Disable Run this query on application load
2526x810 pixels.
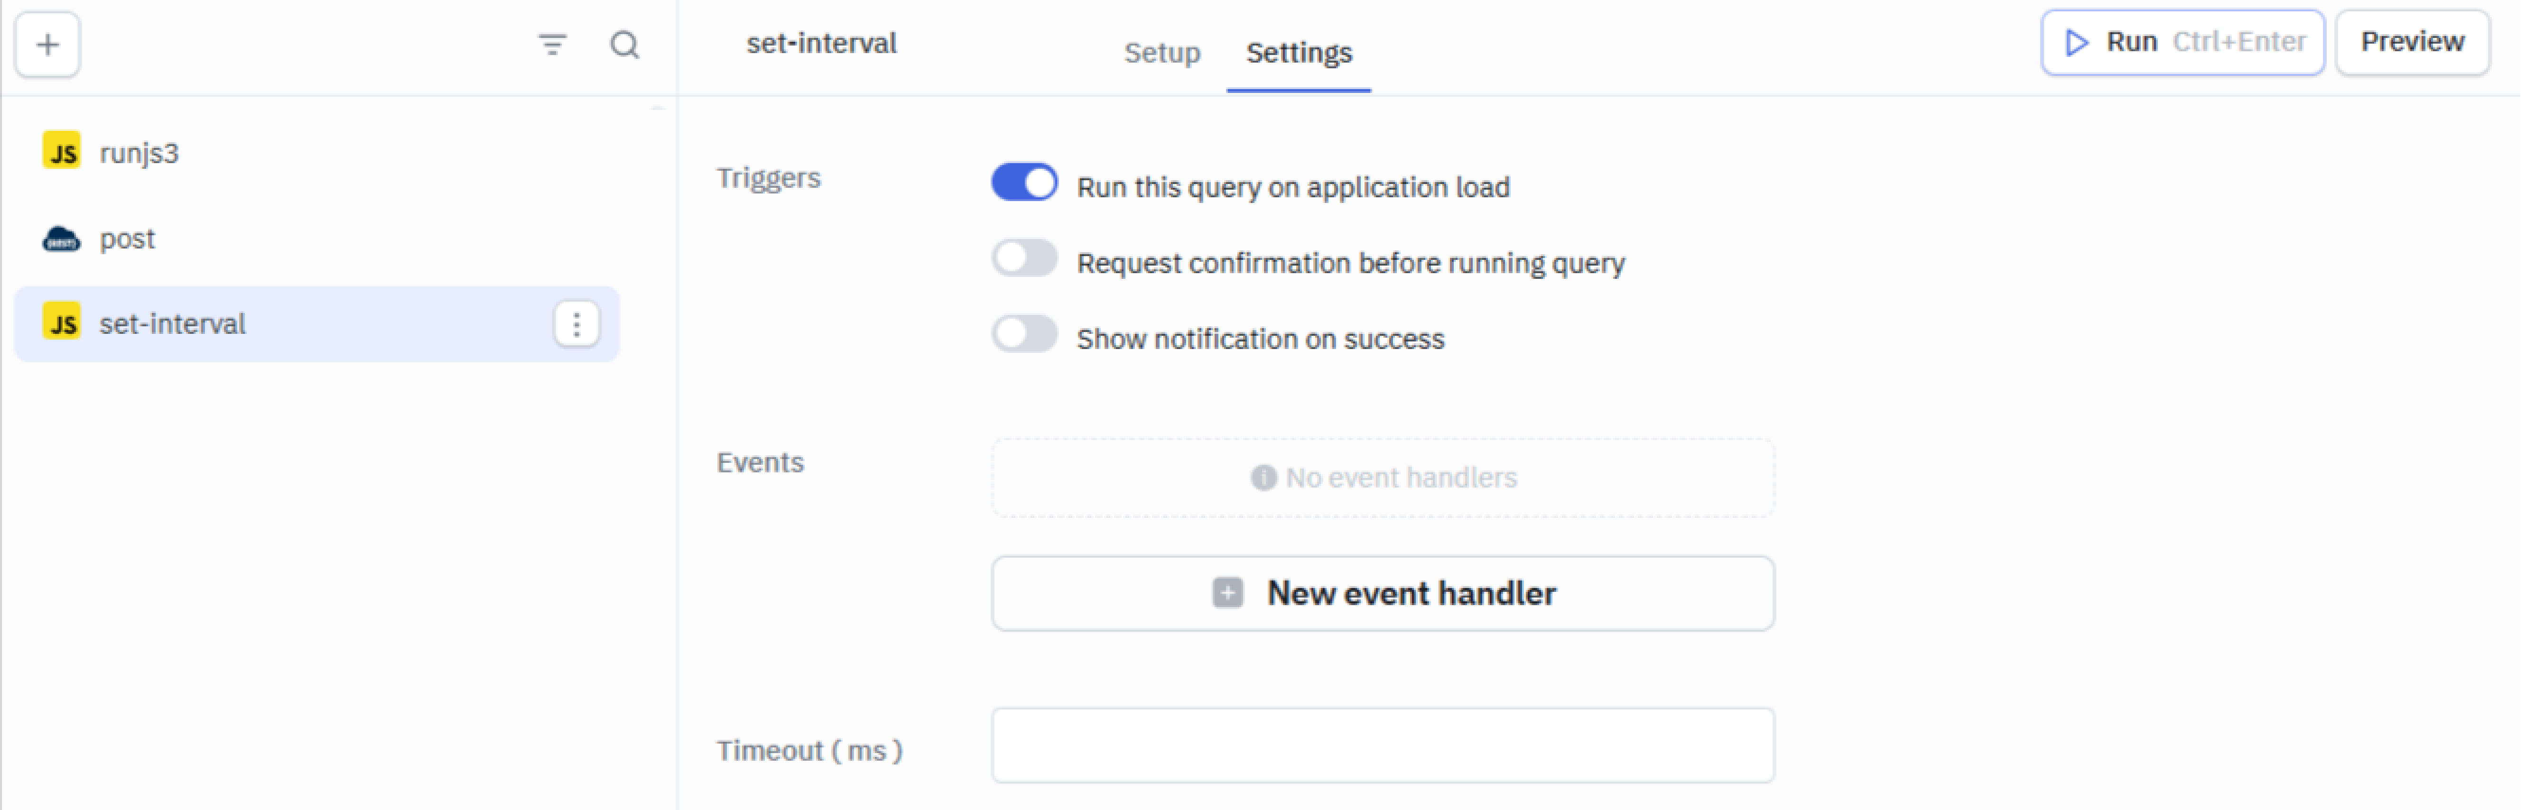click(x=1024, y=184)
